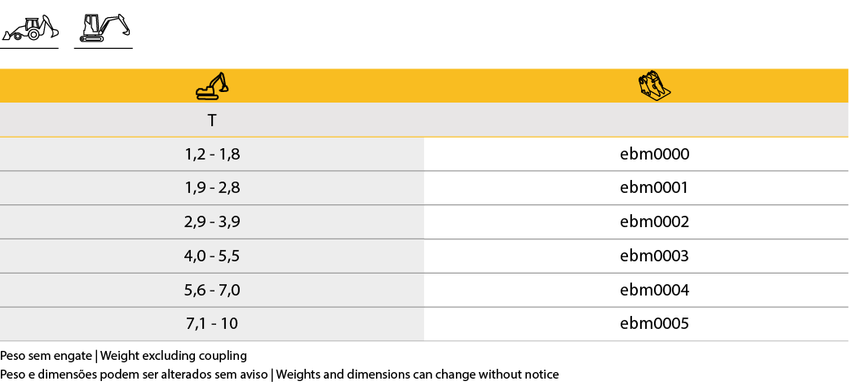Open model code ebm0005
Screen dimensions: 849x390
(x=654, y=324)
